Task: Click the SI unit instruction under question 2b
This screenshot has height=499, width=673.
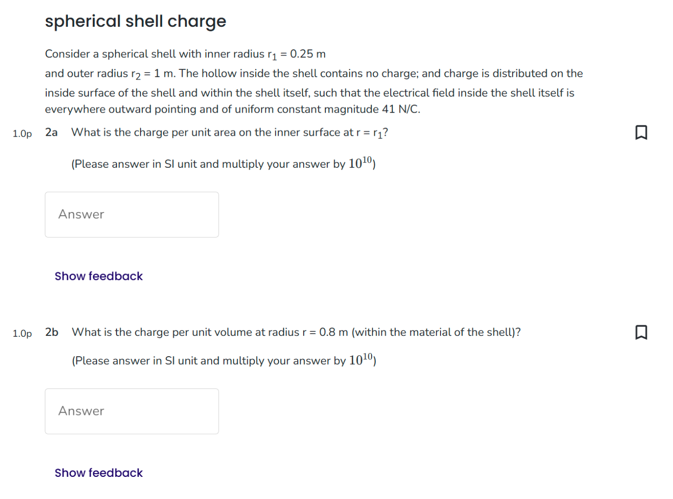Action: (223, 360)
